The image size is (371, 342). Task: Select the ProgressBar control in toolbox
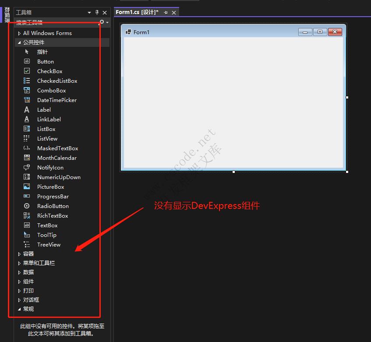click(x=53, y=196)
